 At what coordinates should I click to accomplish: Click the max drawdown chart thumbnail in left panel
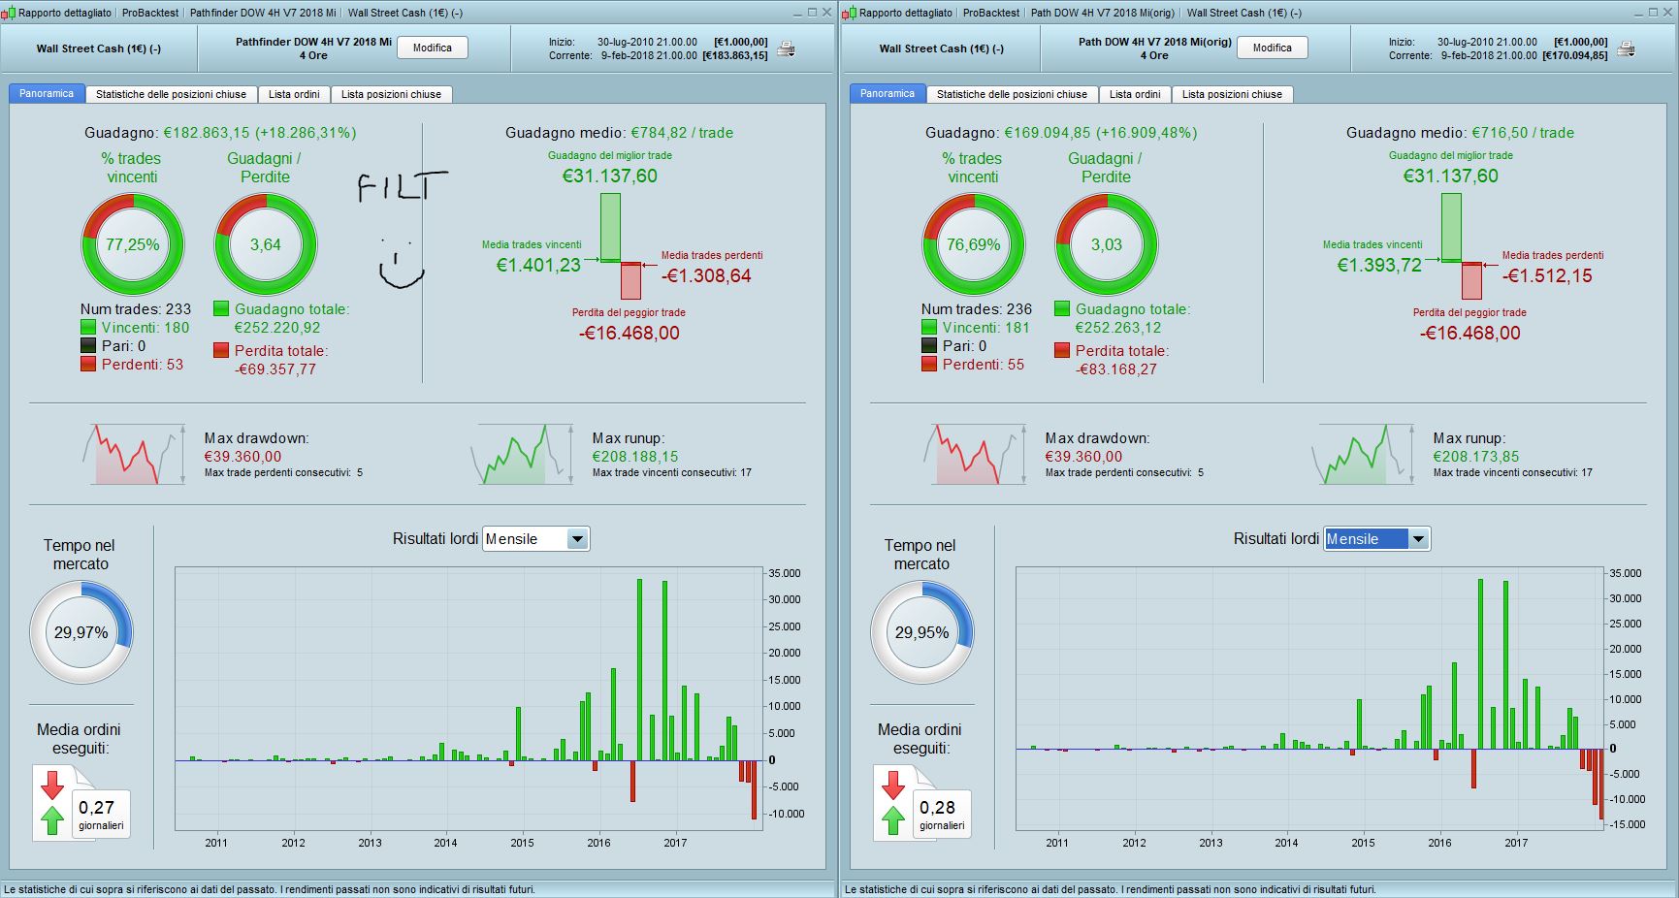coord(135,454)
